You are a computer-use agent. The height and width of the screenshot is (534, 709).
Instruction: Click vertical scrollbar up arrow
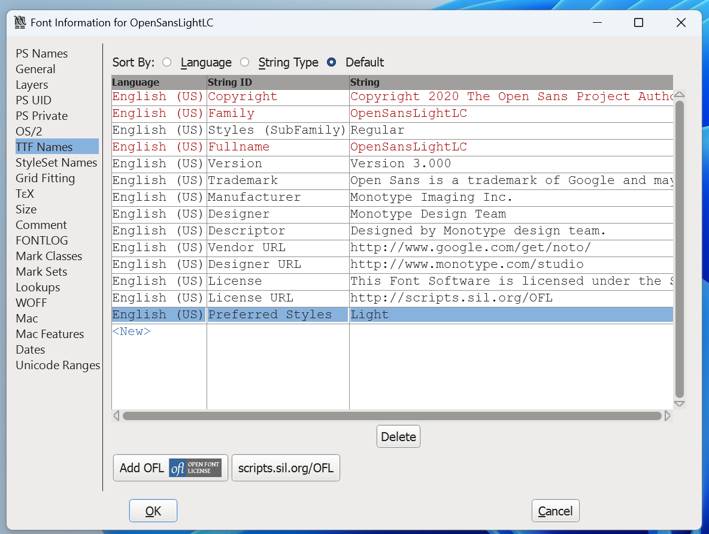click(679, 95)
